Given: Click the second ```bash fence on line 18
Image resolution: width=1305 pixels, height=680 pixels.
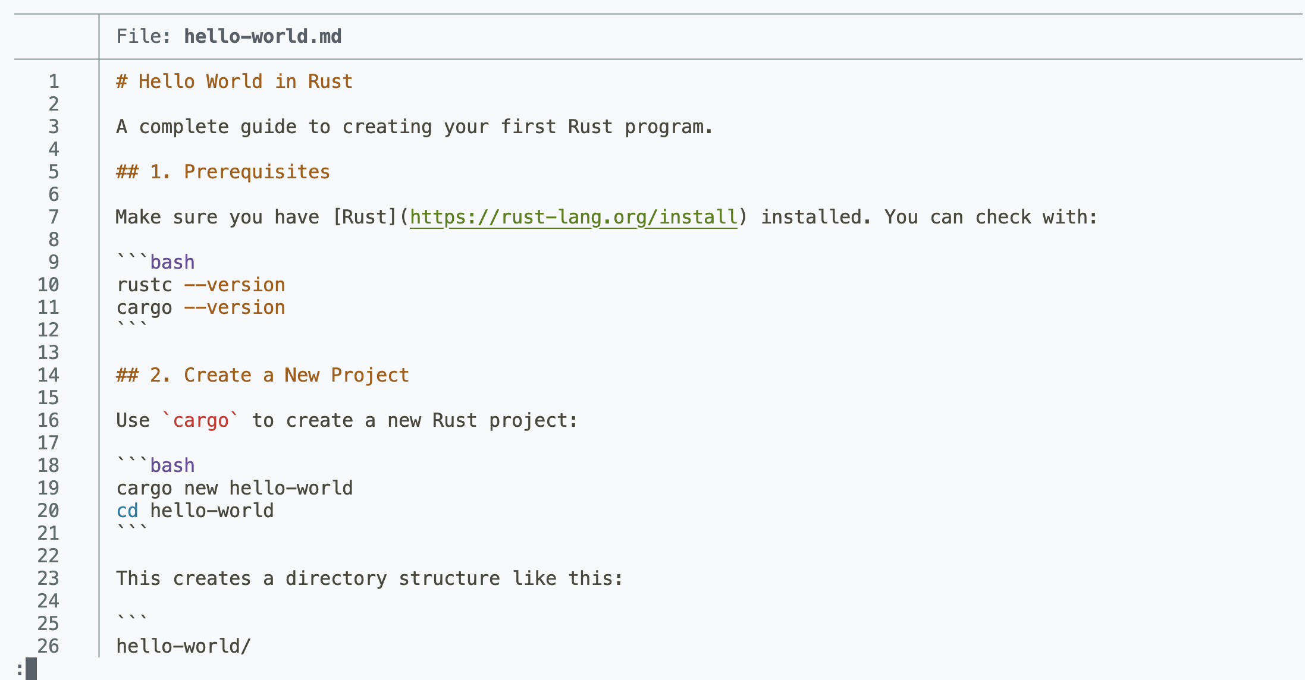Looking at the screenshot, I should coord(155,465).
